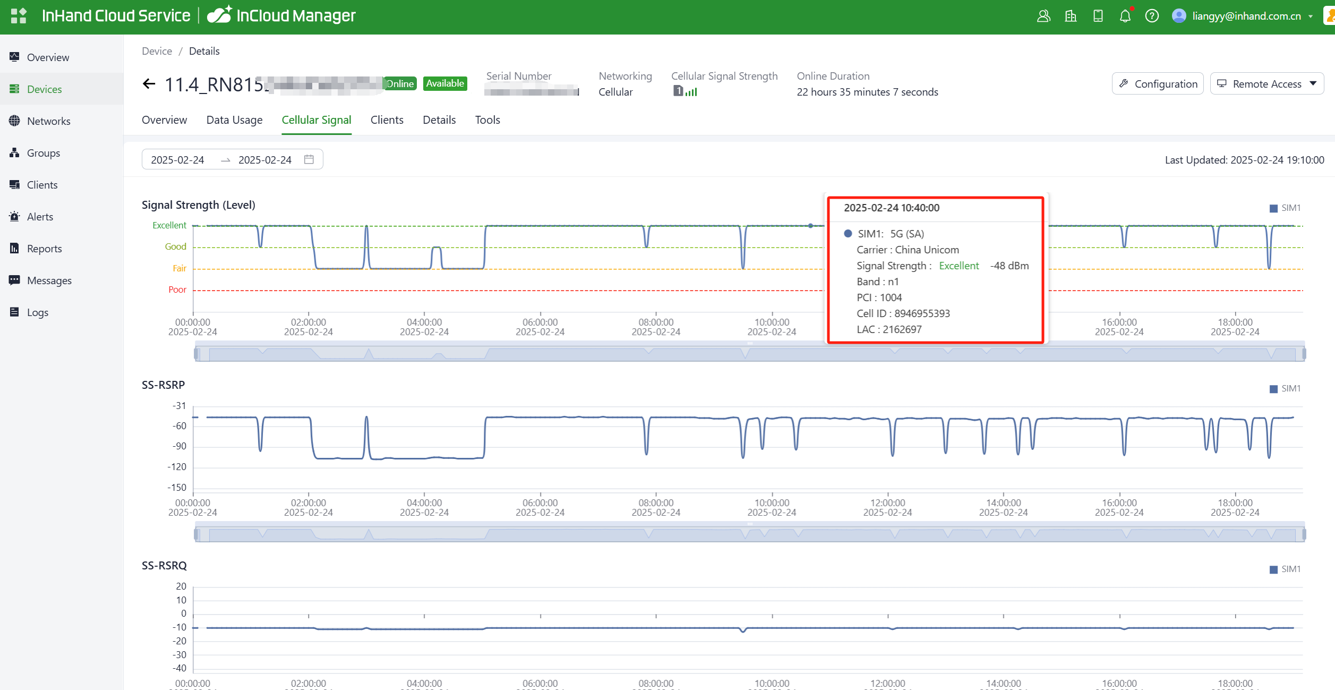Go back using the left arrow icon
The width and height of the screenshot is (1335, 690).
coord(149,84)
